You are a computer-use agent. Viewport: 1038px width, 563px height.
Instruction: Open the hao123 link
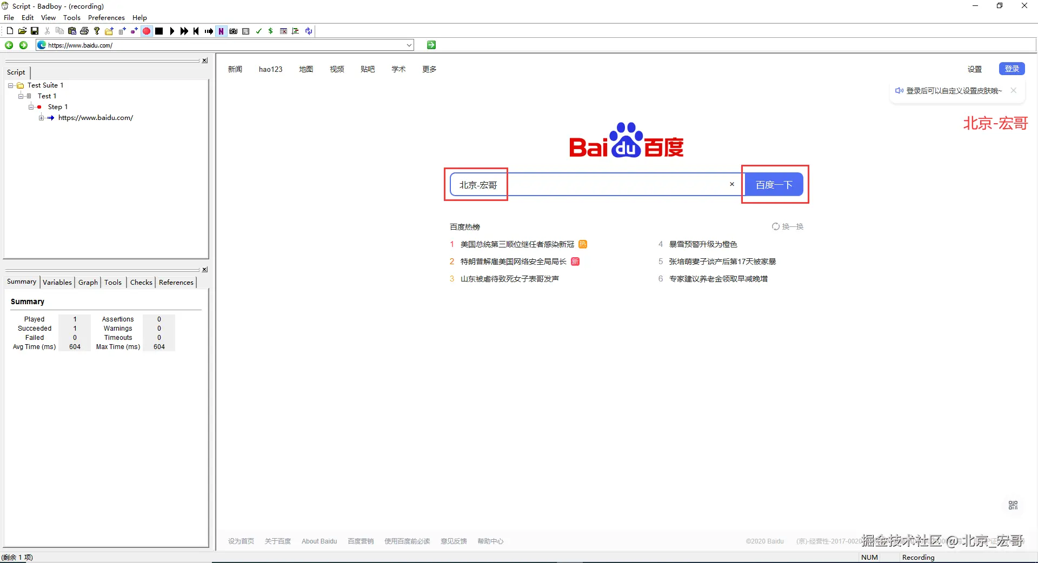pos(271,69)
